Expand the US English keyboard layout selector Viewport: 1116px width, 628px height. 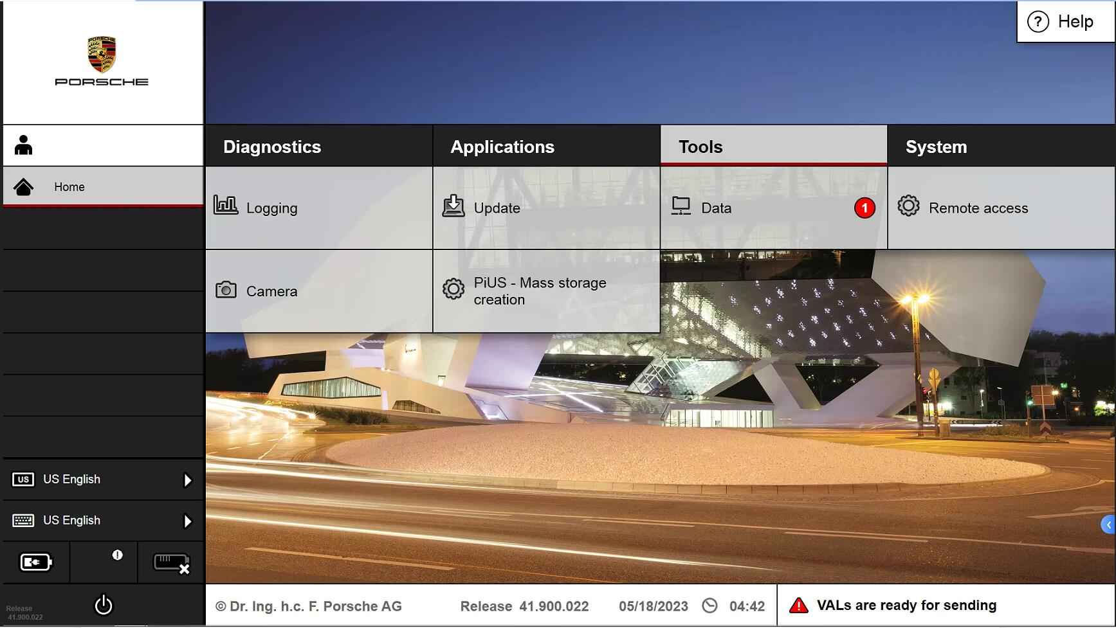point(187,521)
